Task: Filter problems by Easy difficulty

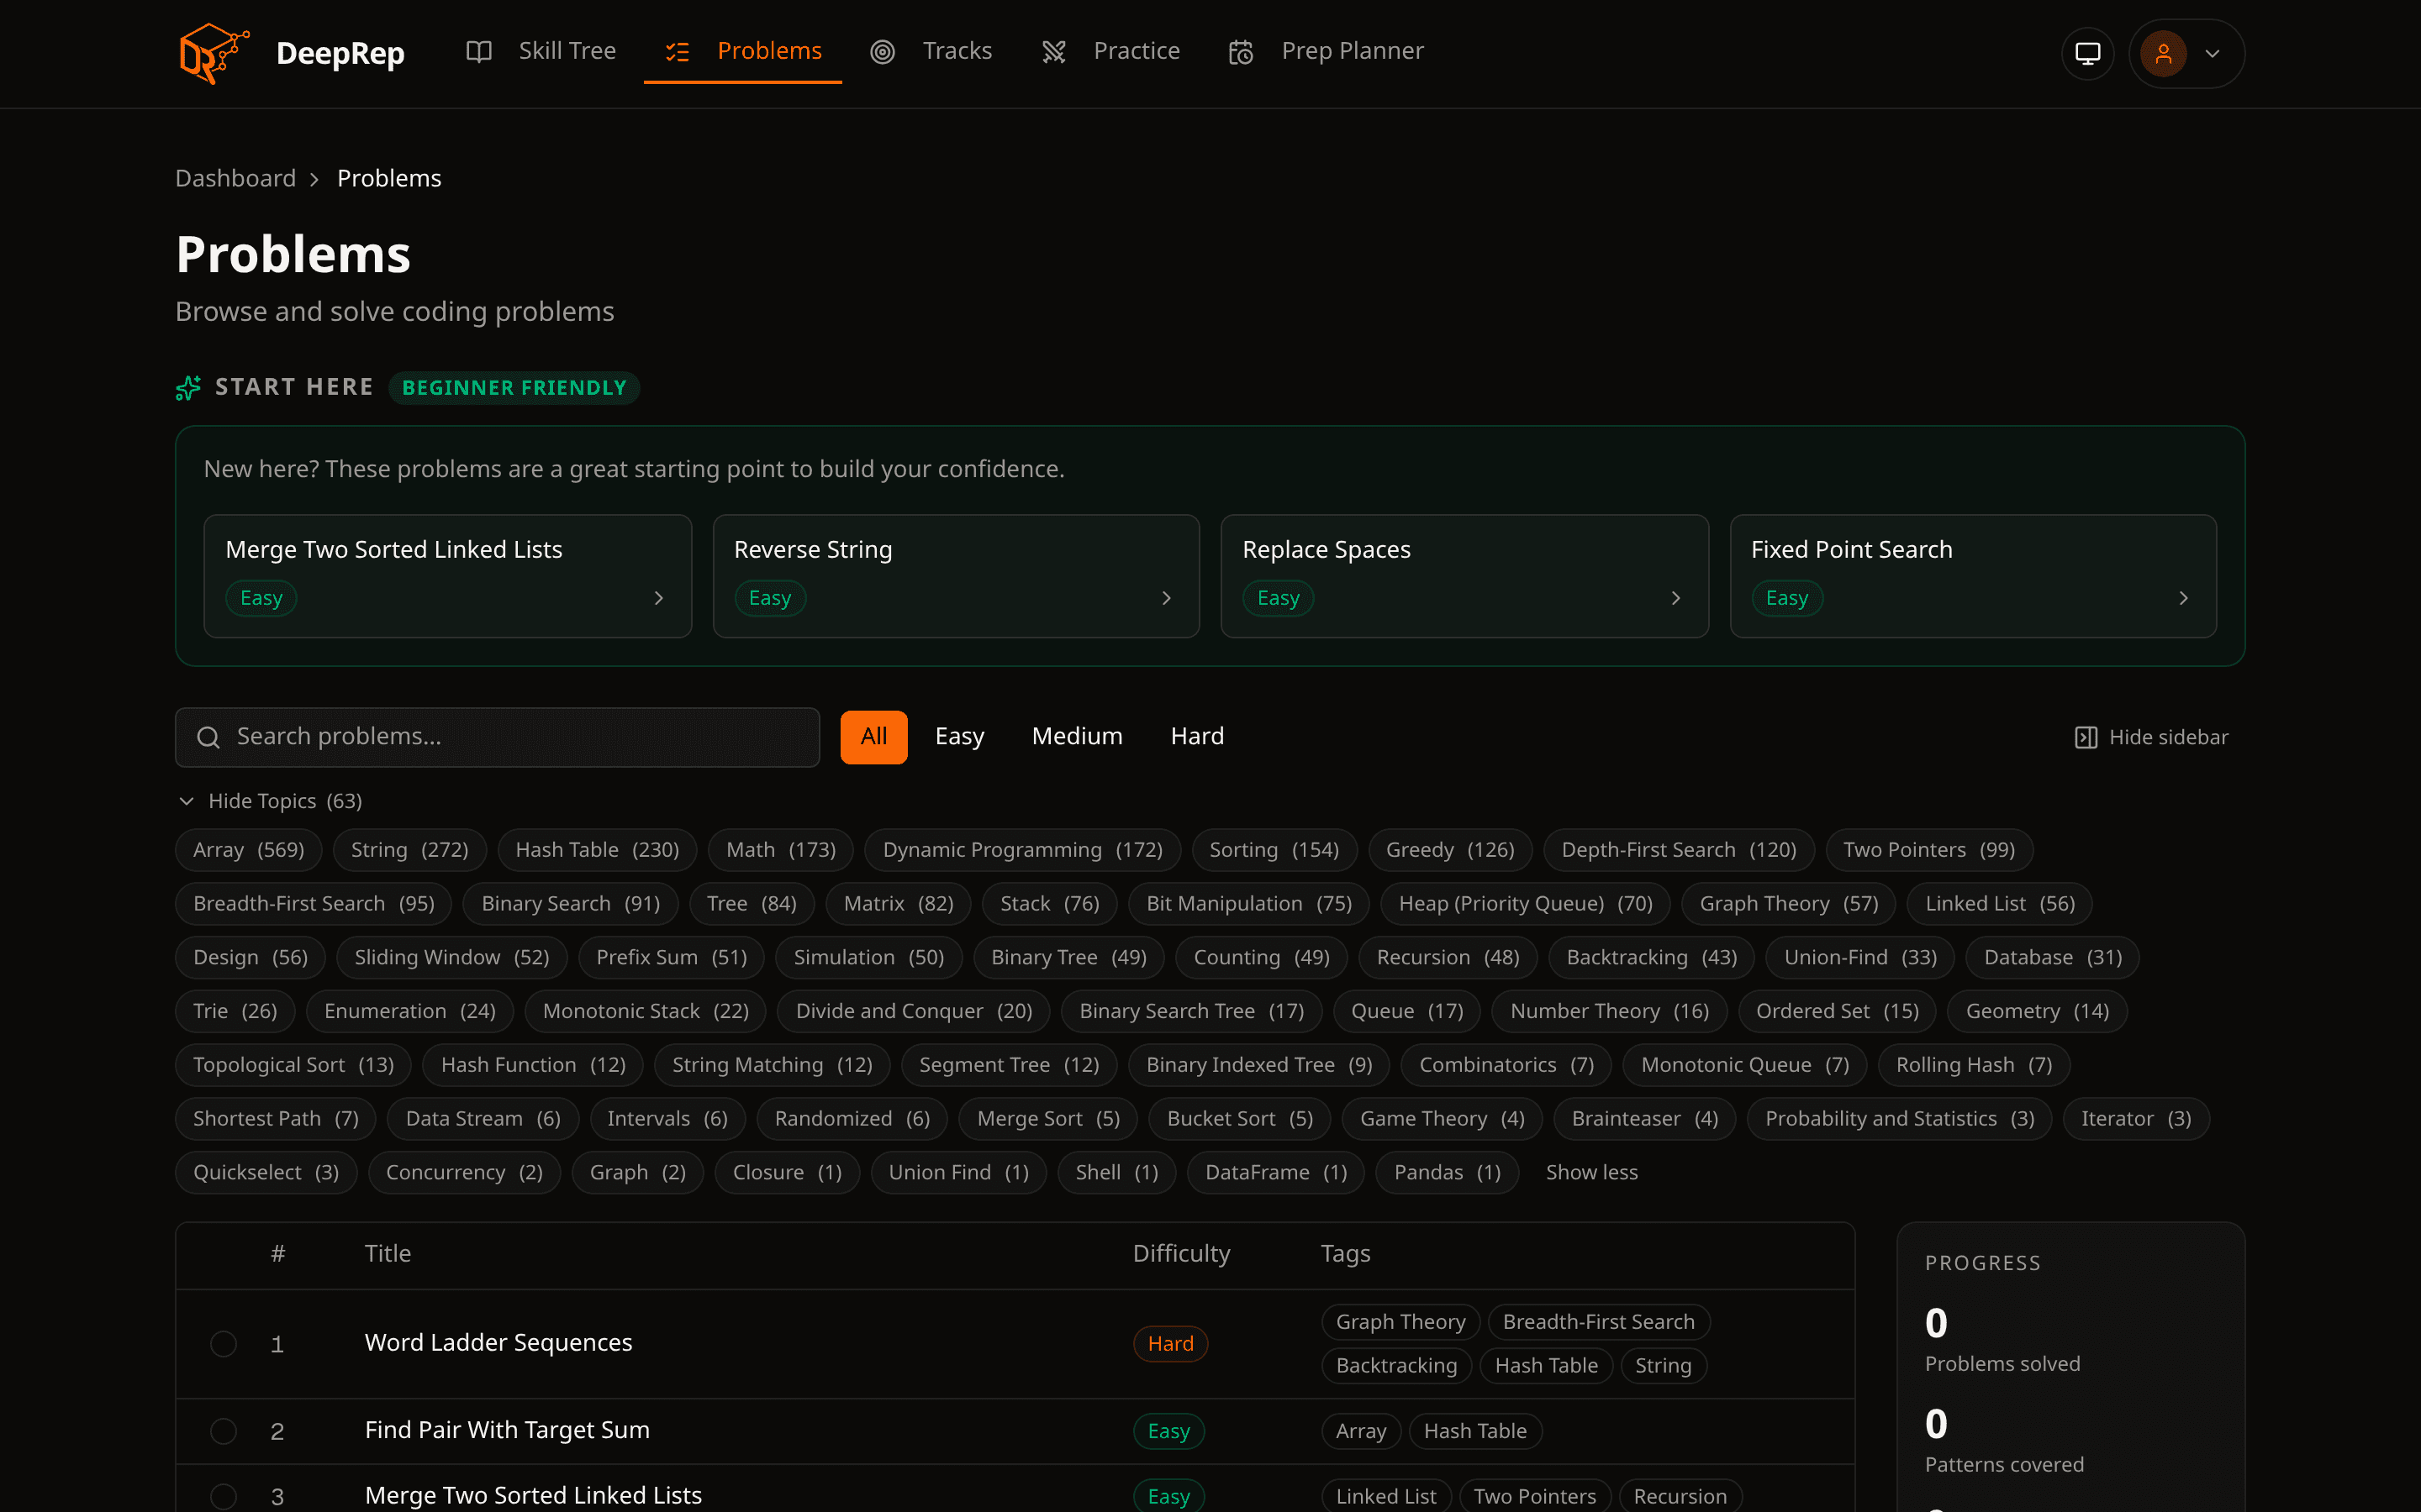Action: click(x=959, y=737)
